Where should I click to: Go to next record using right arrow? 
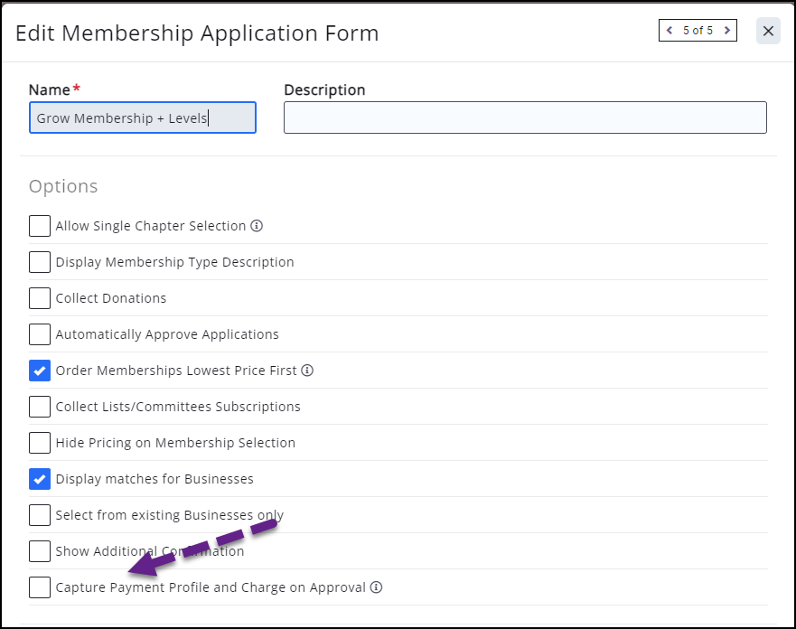coord(726,31)
